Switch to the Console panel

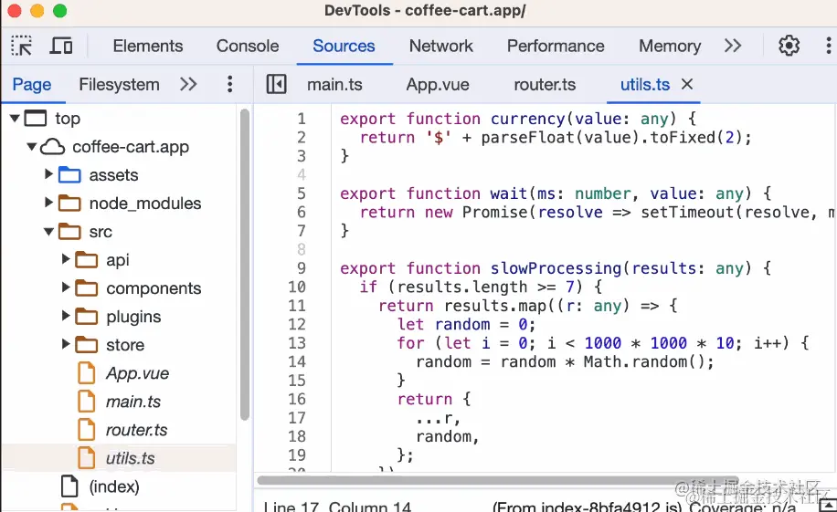(247, 46)
